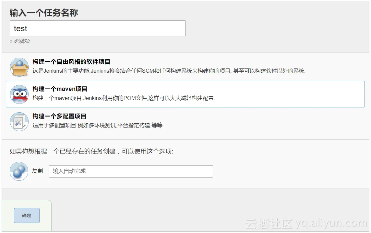Screen dimensions: 371x233
Task: Select 构建一个多配置项目 title
Action: point(59,116)
